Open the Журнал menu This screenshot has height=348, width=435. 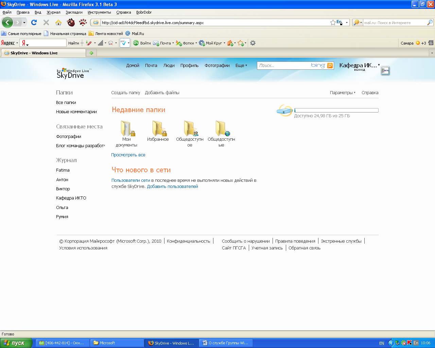coord(53,12)
